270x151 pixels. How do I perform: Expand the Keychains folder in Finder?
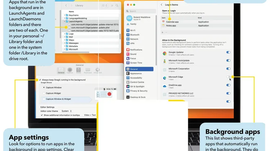tap(64, 15)
